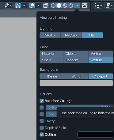The width and height of the screenshot is (114, 140).
Task: Set color mode to Vertex
Action: click(101, 54)
